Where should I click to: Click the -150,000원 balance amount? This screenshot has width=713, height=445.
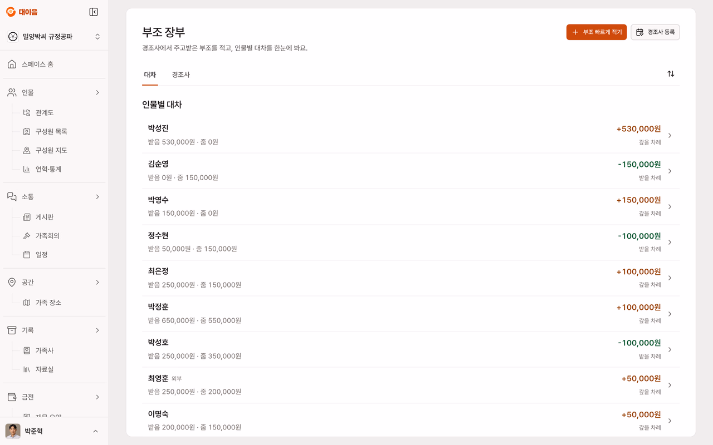(x=639, y=165)
